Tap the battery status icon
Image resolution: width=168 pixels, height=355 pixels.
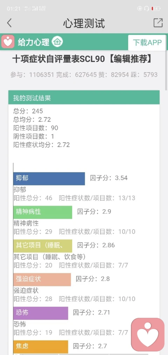click(x=156, y=9)
